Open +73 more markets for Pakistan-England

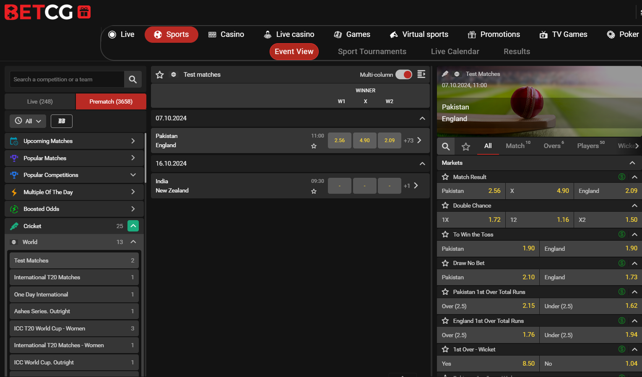point(413,140)
